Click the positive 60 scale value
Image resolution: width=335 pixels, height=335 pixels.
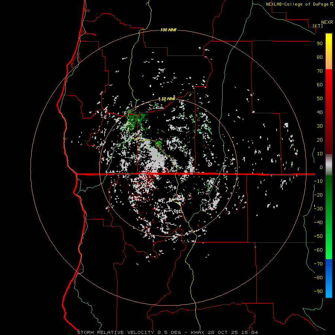(320, 84)
